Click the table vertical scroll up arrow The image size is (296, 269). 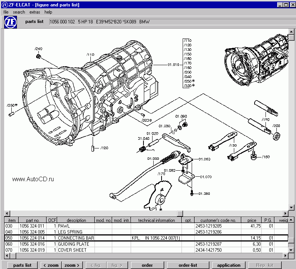(x=291, y=220)
